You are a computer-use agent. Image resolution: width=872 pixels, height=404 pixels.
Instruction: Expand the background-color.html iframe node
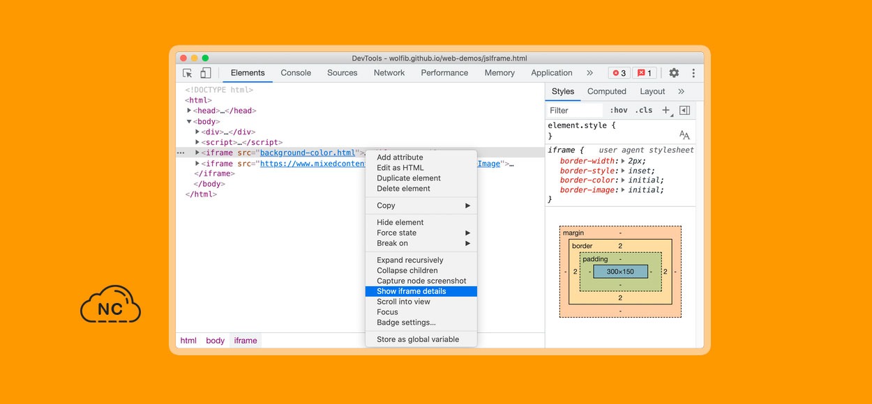[197, 153]
